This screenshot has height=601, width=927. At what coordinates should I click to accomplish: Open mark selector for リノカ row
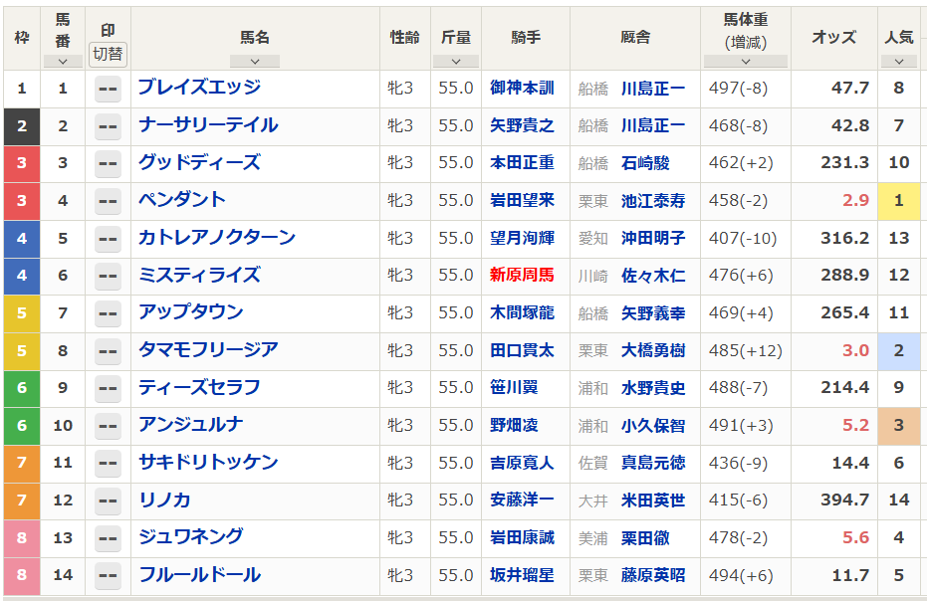click(108, 501)
